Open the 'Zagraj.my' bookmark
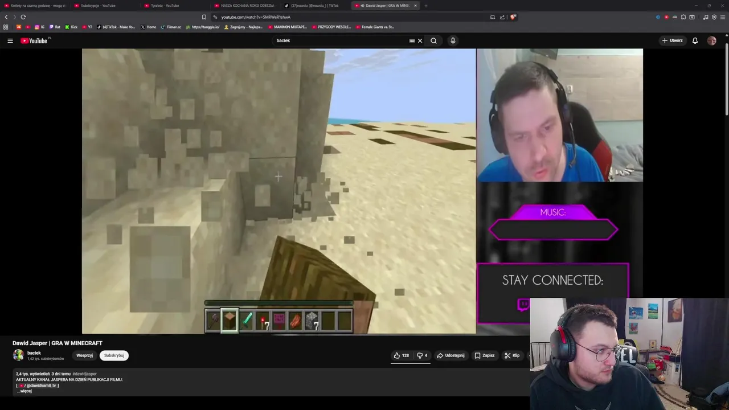The image size is (729, 410). click(244, 27)
